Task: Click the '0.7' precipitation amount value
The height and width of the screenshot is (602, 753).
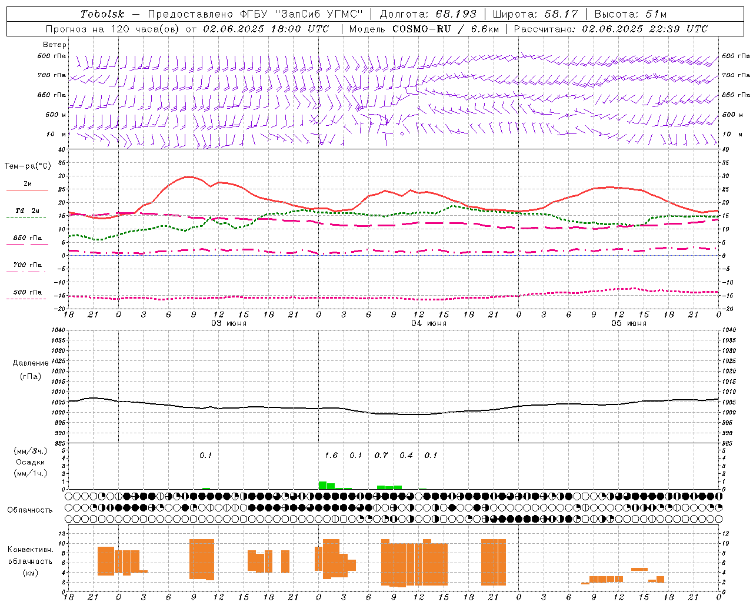Action: point(381,455)
